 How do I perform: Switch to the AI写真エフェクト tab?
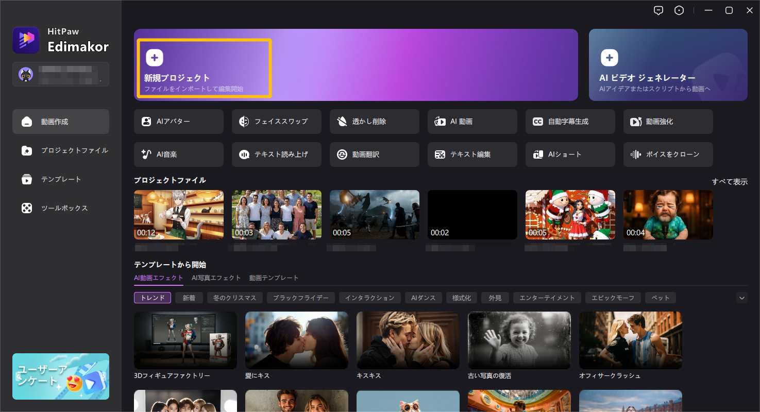tap(216, 278)
